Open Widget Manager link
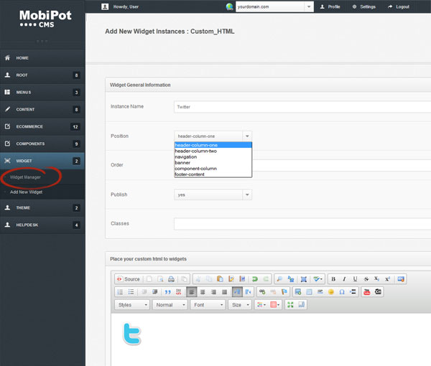431x366 pixels. (x=25, y=177)
